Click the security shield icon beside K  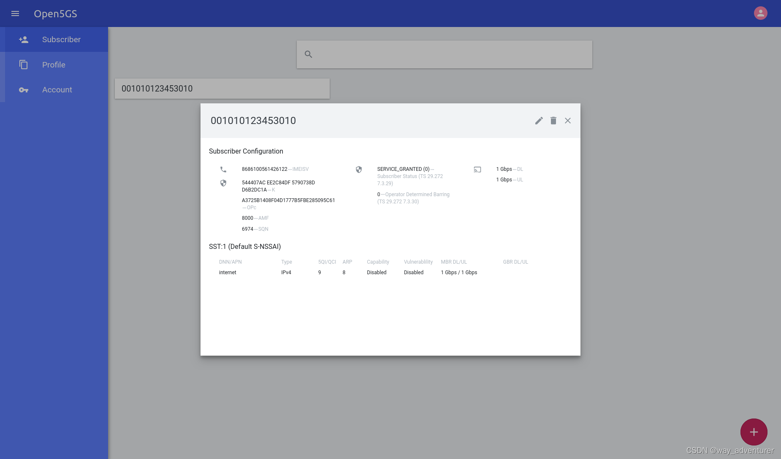[223, 183]
